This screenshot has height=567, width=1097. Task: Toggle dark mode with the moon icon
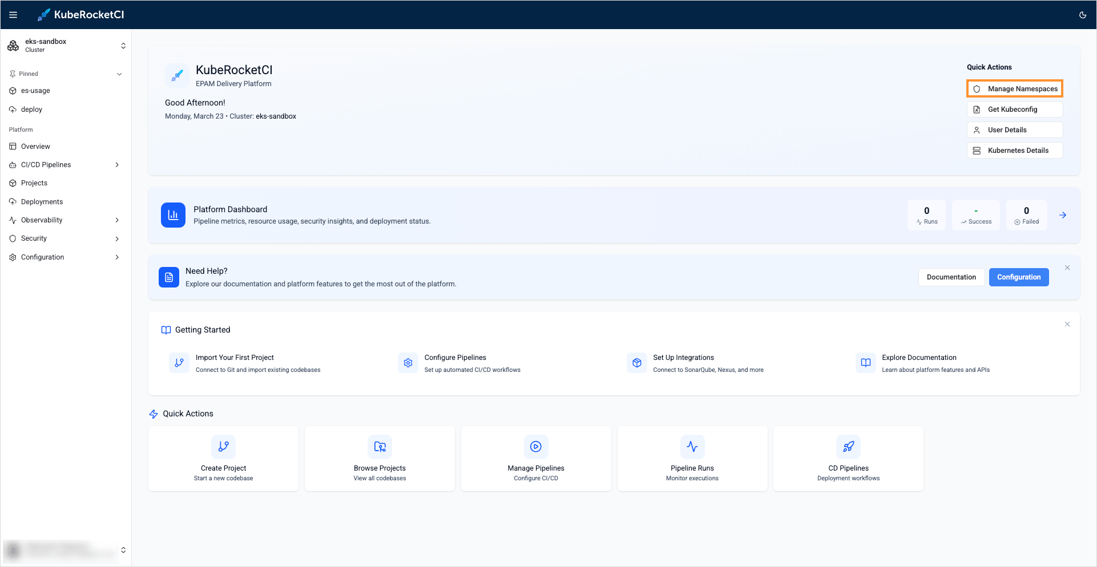tap(1082, 15)
